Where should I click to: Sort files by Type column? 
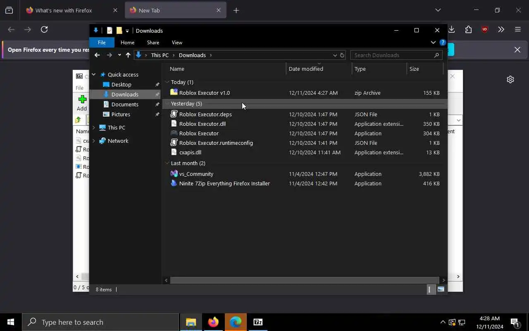379,69
